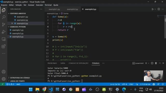
Task: Show more panel tabs ellipsis
Action: [x=103, y=63]
